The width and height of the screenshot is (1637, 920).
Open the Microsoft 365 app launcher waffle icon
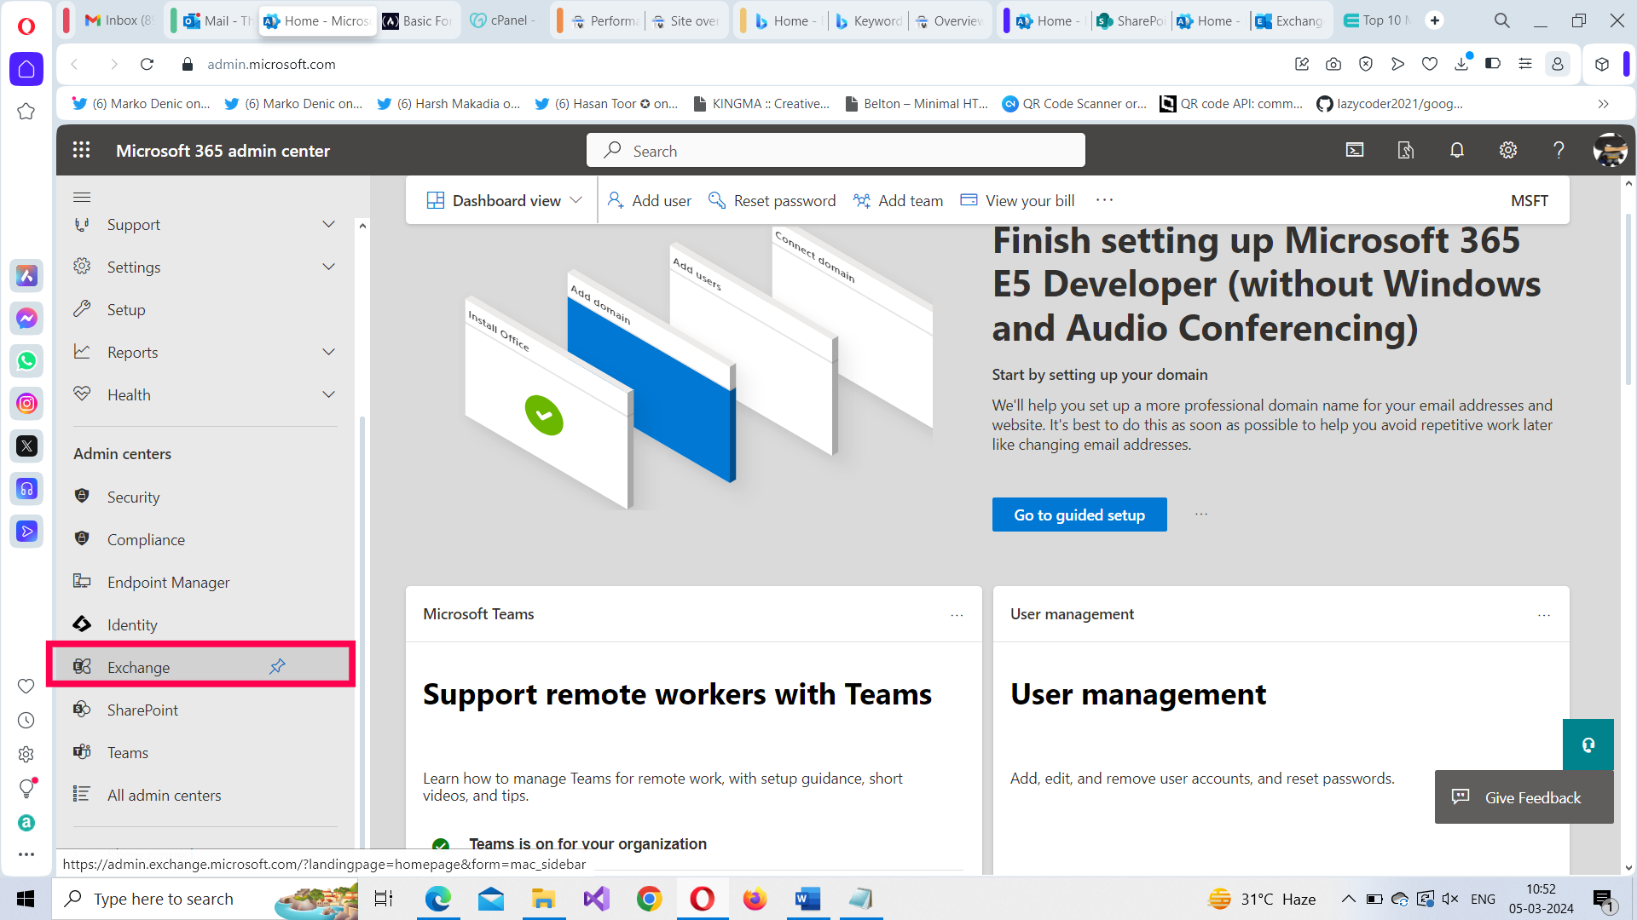tap(82, 150)
